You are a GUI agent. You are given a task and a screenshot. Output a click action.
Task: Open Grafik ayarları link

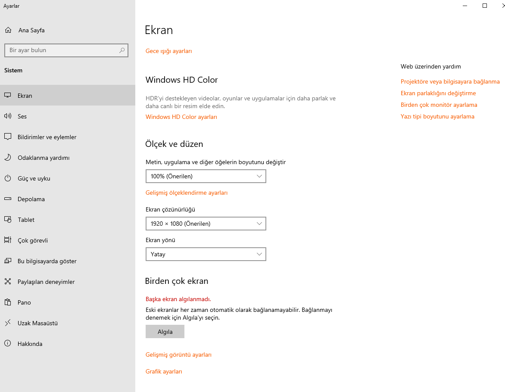pyautogui.click(x=164, y=371)
